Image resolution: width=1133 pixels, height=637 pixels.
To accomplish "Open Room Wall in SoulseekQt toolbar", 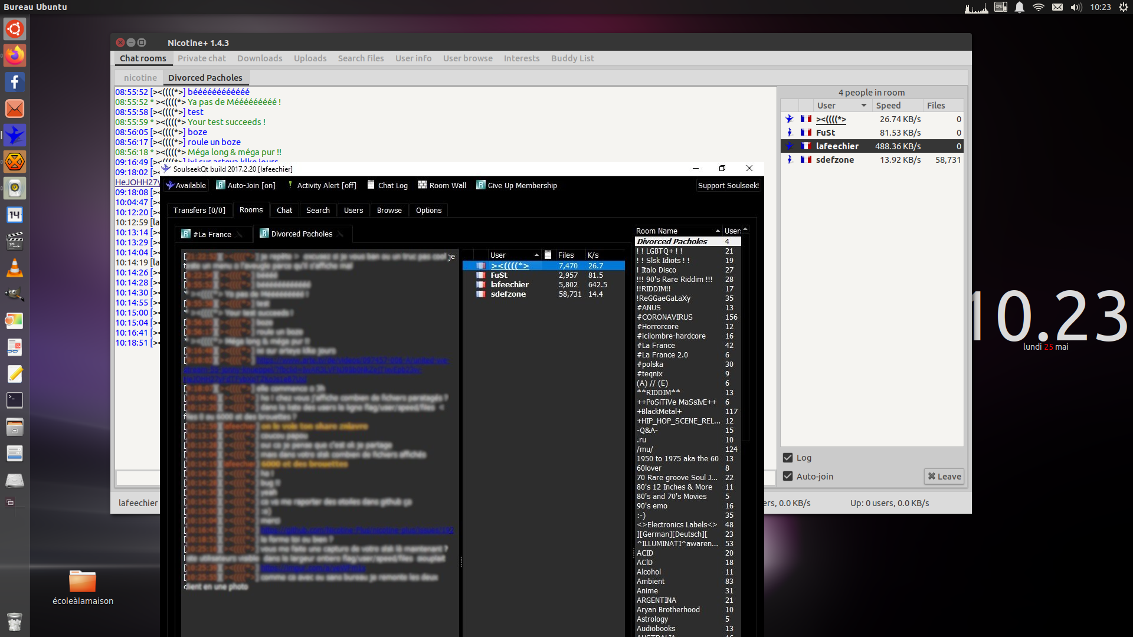I will pos(442,185).
